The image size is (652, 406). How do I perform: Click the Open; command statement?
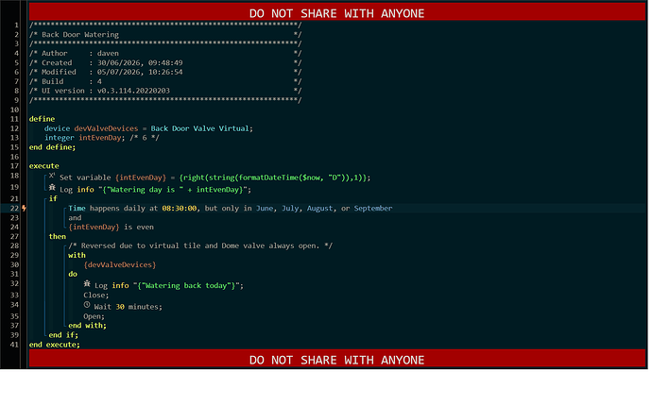pos(94,316)
